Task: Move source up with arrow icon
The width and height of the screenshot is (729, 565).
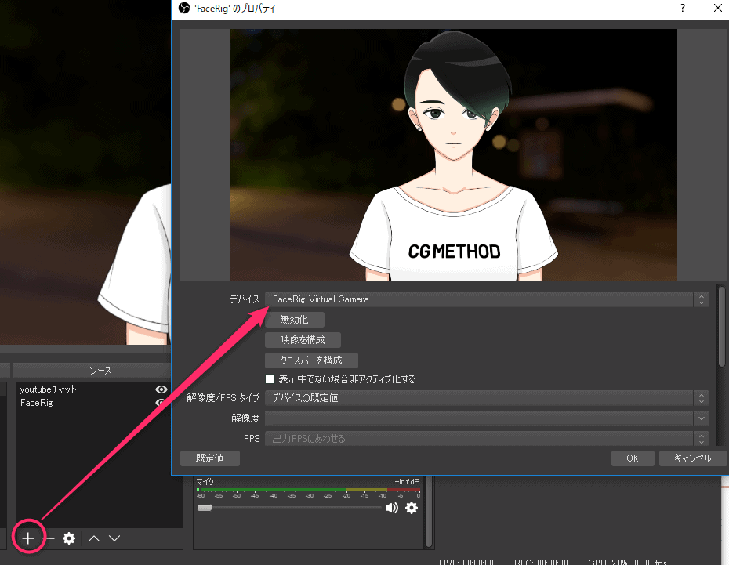Action: 94,538
